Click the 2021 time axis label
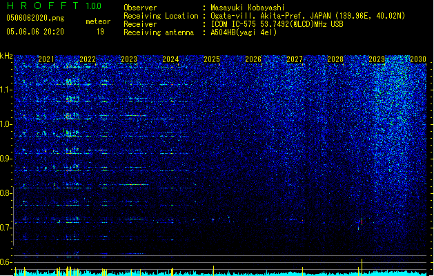Image resolution: width=434 pixels, height=276 pixels. pos(46,59)
